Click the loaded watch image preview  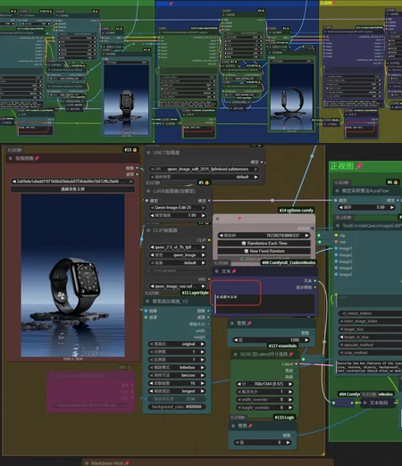[72, 275]
